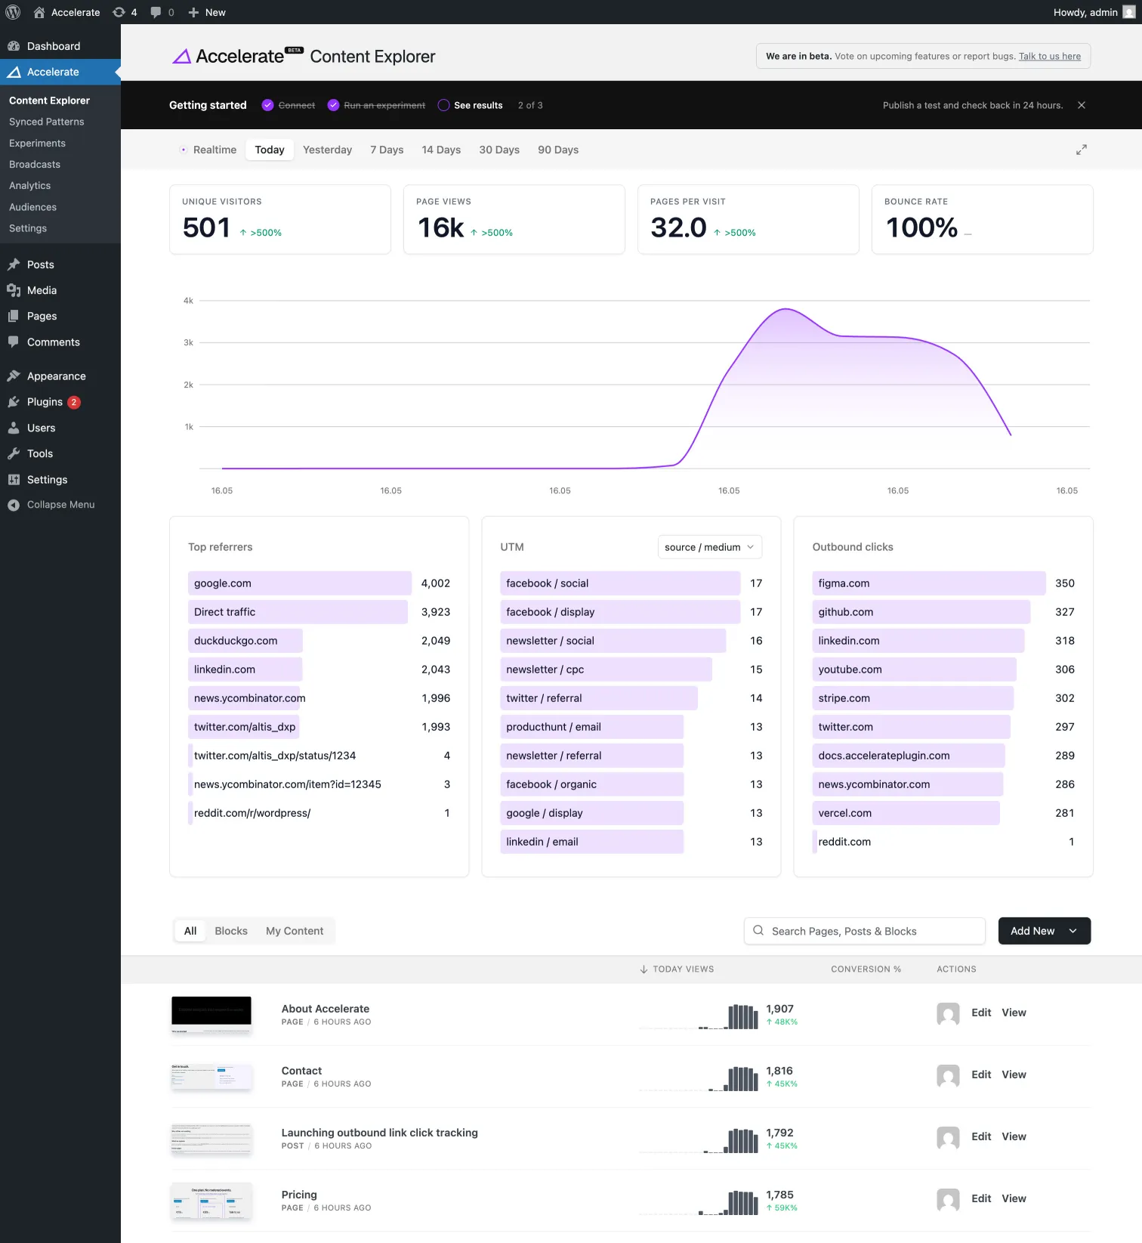The image size is (1142, 1243).
Task: Click the figma.com outbound clicks bar
Action: coord(929,583)
